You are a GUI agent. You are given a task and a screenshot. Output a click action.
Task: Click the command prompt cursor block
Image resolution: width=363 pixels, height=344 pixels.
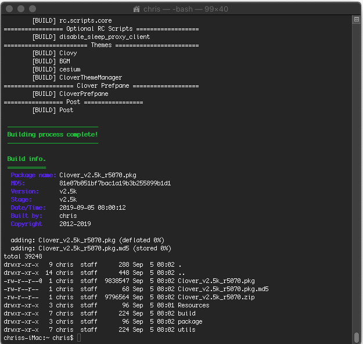(79, 338)
